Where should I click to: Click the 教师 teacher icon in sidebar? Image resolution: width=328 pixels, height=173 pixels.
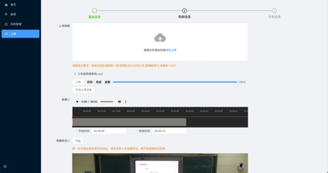[6, 14]
